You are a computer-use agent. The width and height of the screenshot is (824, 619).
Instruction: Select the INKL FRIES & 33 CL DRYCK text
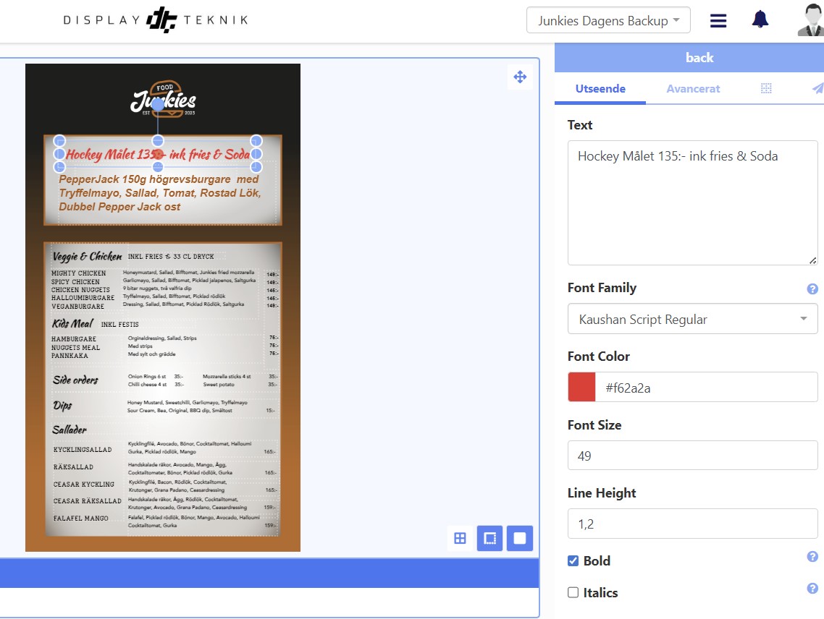171,257
